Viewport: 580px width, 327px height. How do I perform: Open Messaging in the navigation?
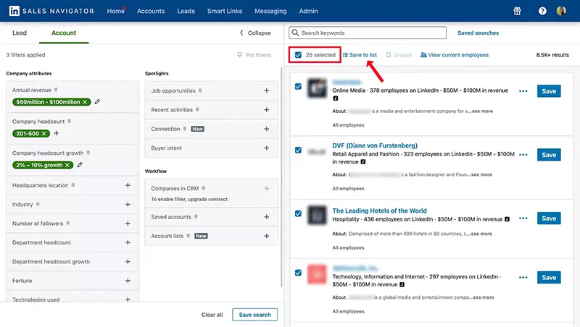click(270, 11)
